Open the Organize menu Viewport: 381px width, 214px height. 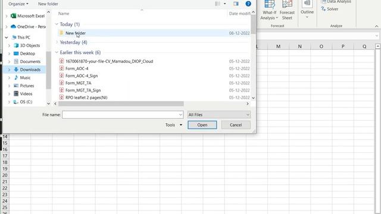tap(18, 4)
